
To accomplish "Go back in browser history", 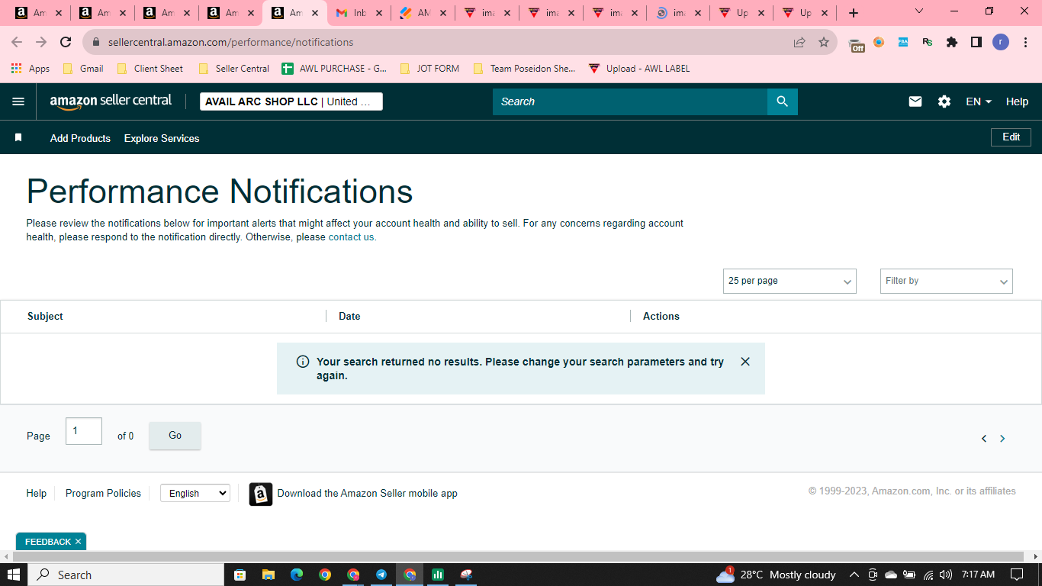I will [x=17, y=43].
